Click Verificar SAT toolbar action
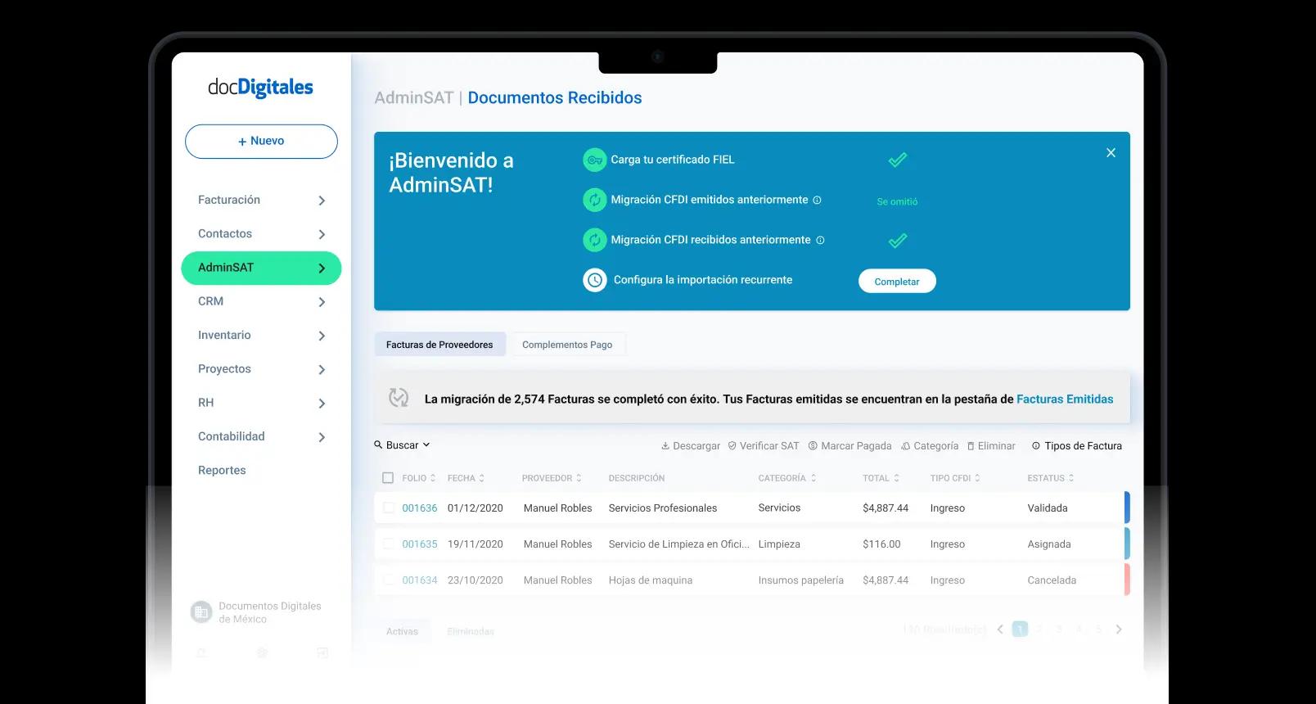Screen dimensions: 1316x704 tap(763, 446)
